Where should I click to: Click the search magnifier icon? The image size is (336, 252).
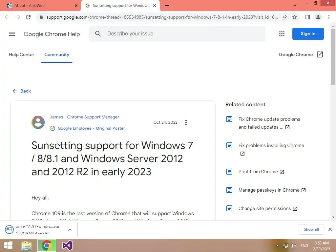click(98, 34)
